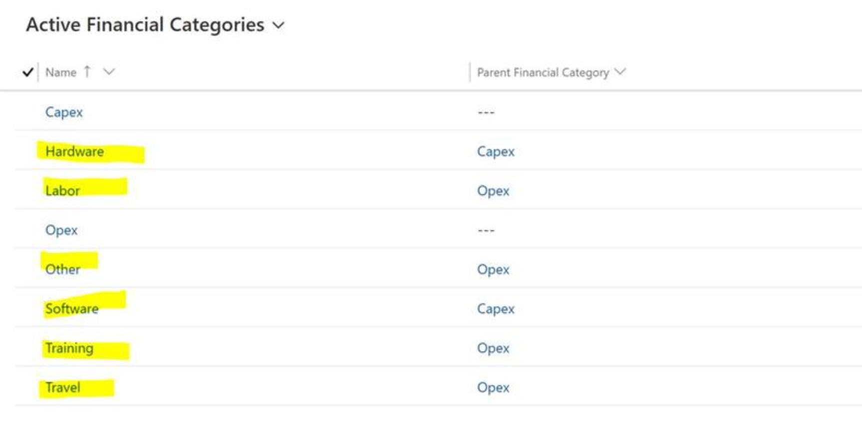Click the Name column header

point(61,72)
